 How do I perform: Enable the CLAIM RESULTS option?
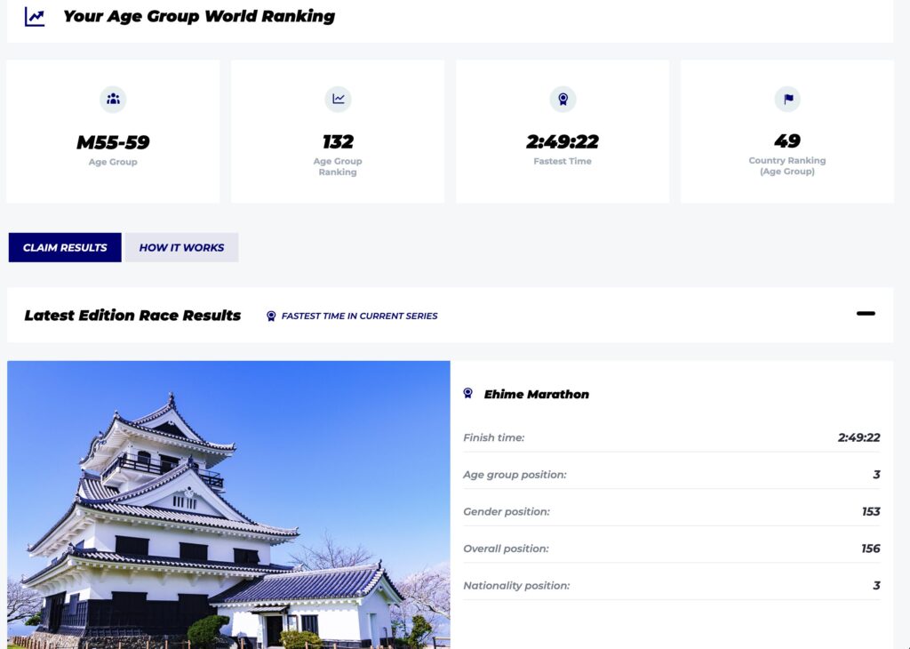(64, 247)
